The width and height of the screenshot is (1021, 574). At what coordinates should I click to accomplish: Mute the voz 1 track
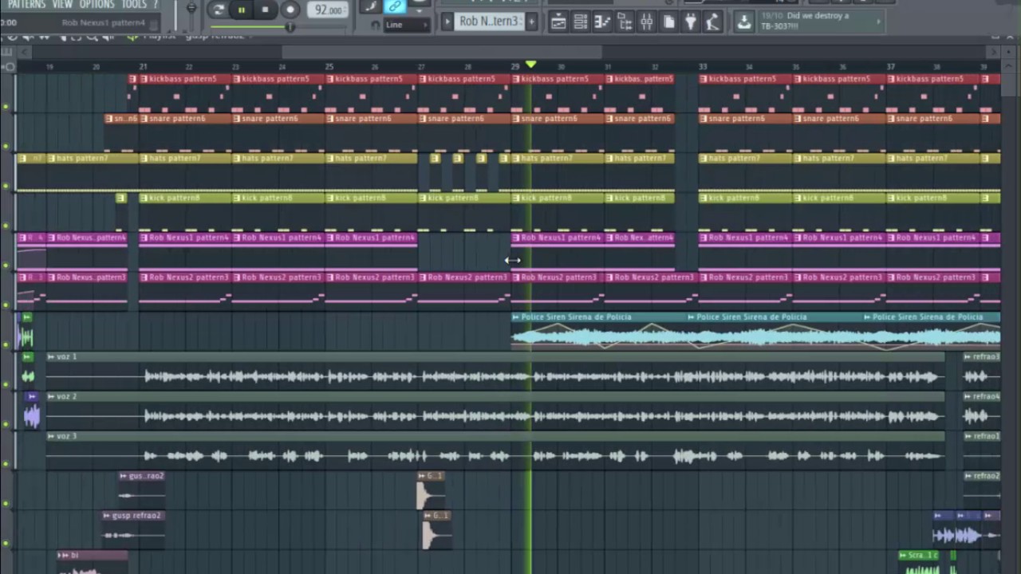[6, 385]
